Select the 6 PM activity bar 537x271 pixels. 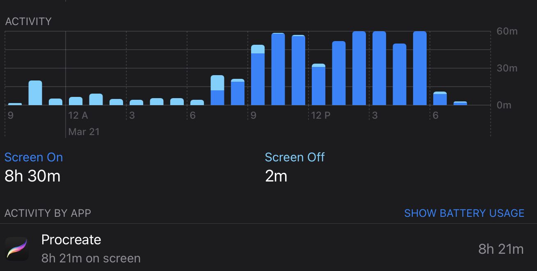pyautogui.click(x=440, y=99)
